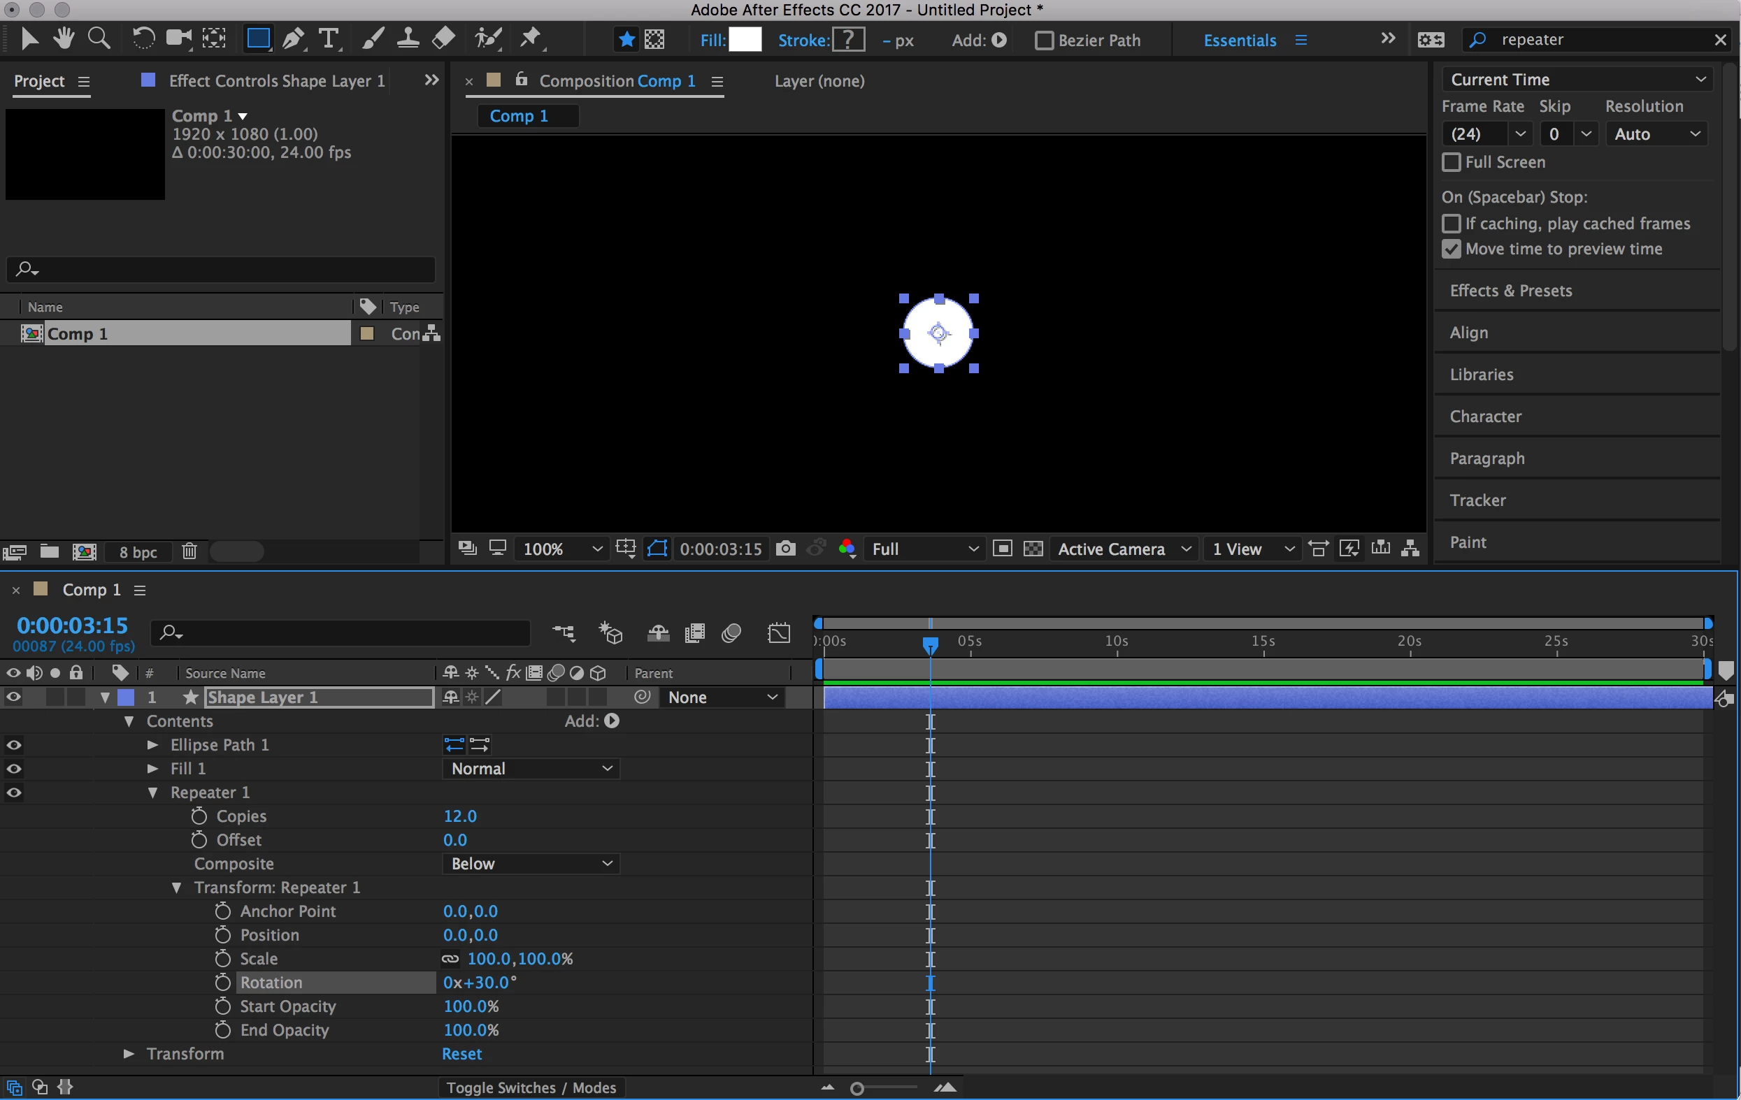Select the Puppet Pin tool
The image size is (1741, 1100).
click(x=531, y=38)
